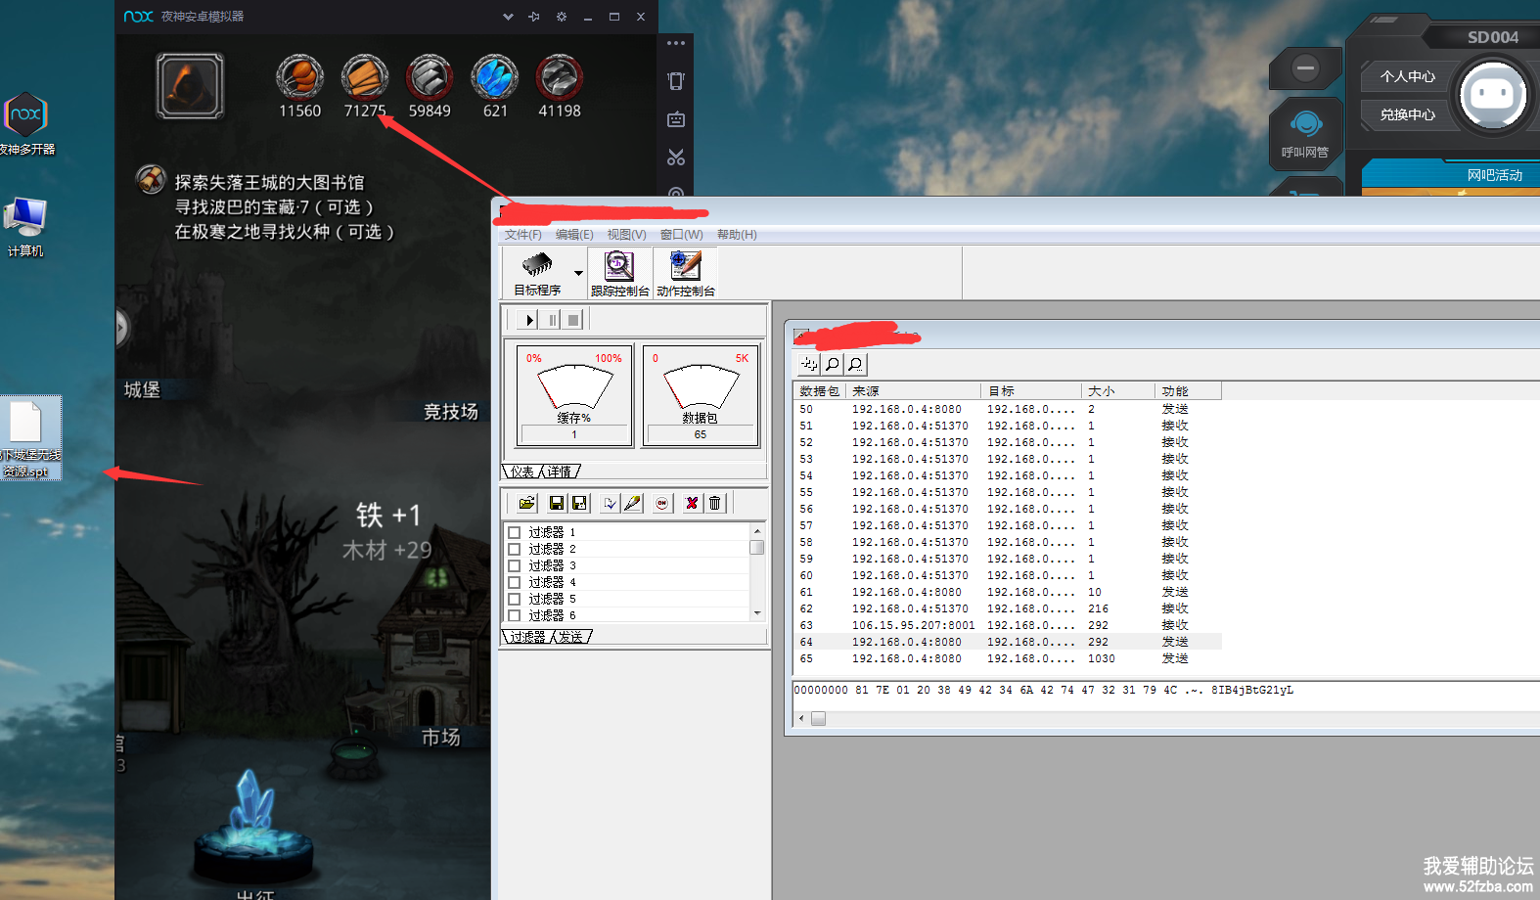Sort packets by 目标 column header
This screenshot has height=900, width=1540.
pos(1031,391)
